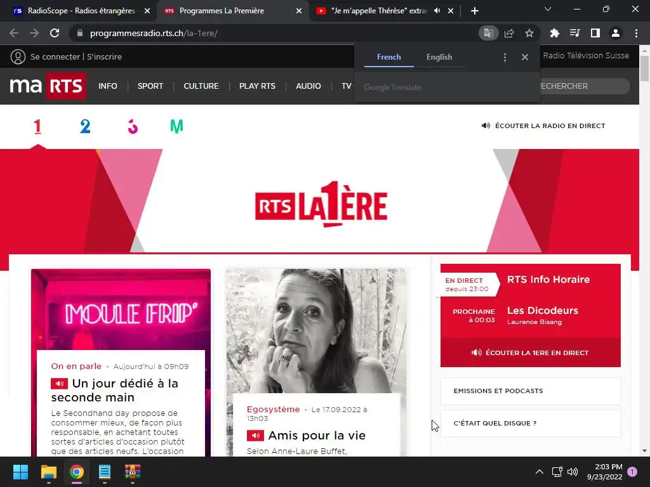Select the English tab in translate popup
Screen dimensions: 650x487
tap(439, 57)
